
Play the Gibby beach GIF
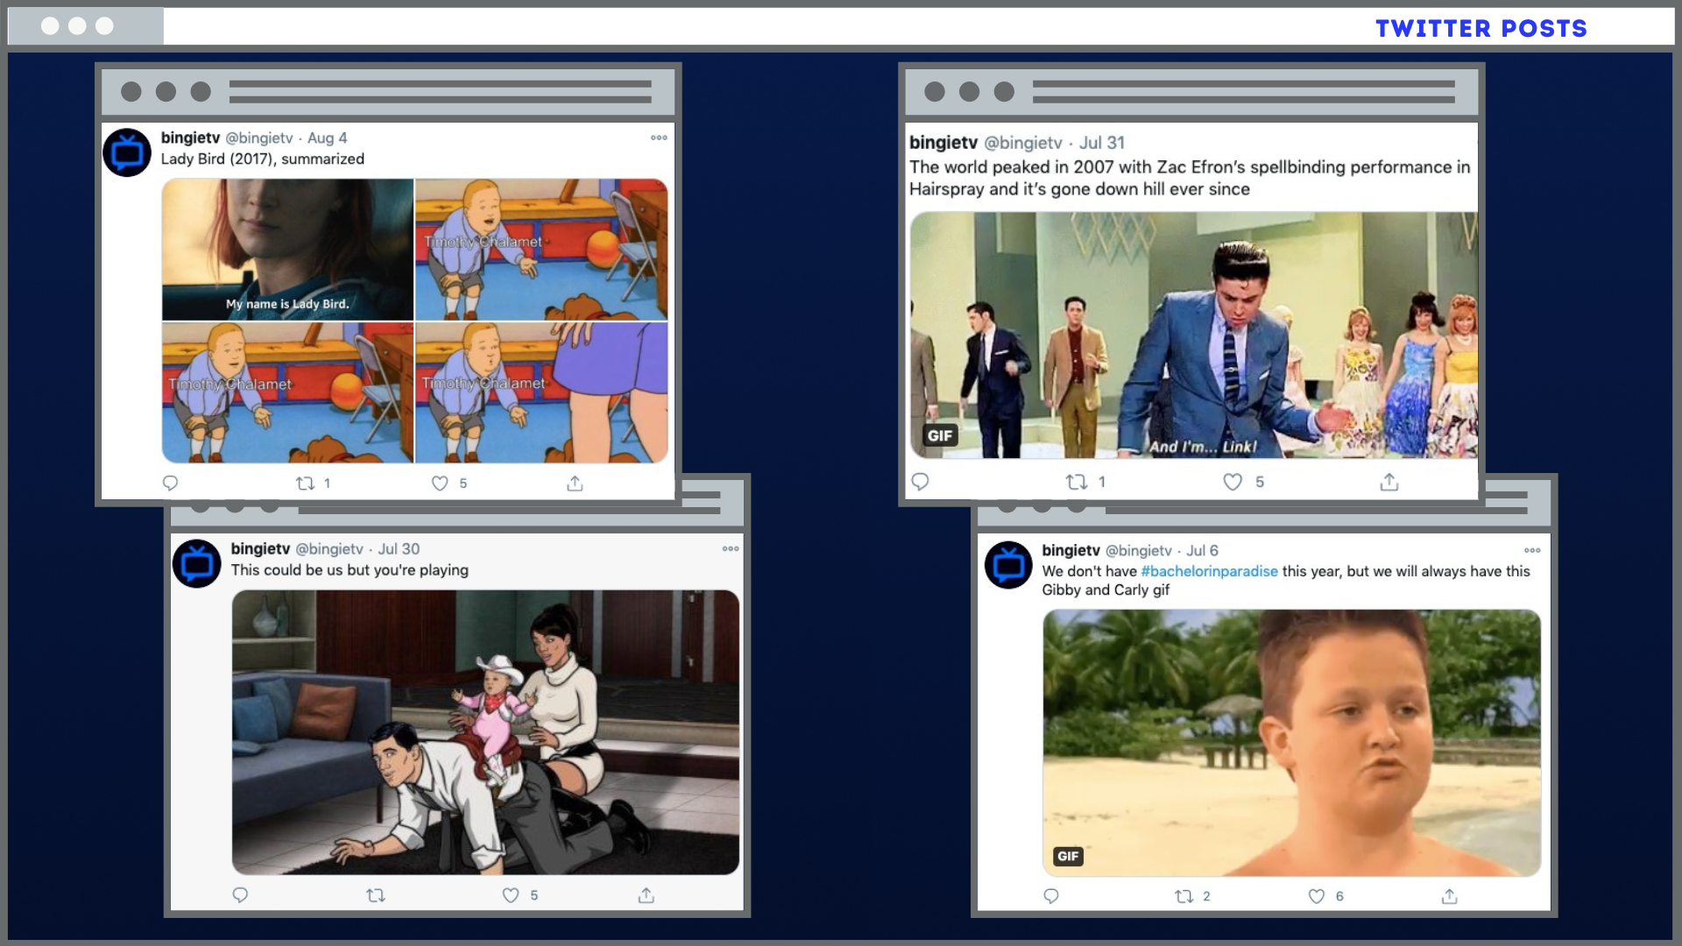coord(1291,743)
